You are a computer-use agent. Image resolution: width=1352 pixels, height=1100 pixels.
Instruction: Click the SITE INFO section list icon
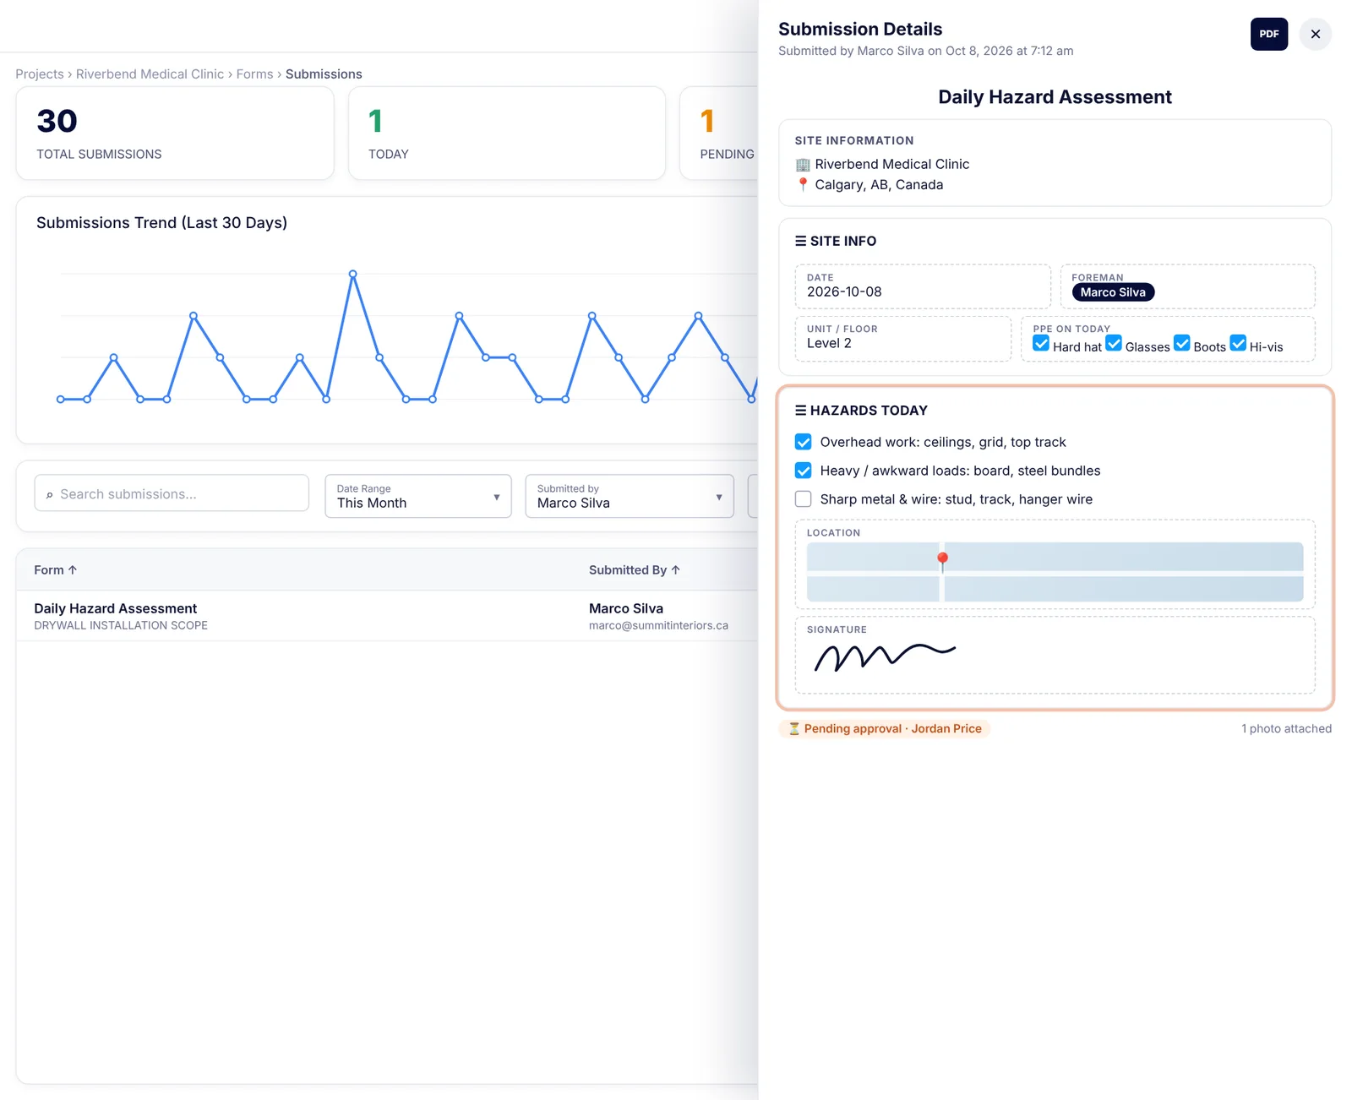click(800, 241)
